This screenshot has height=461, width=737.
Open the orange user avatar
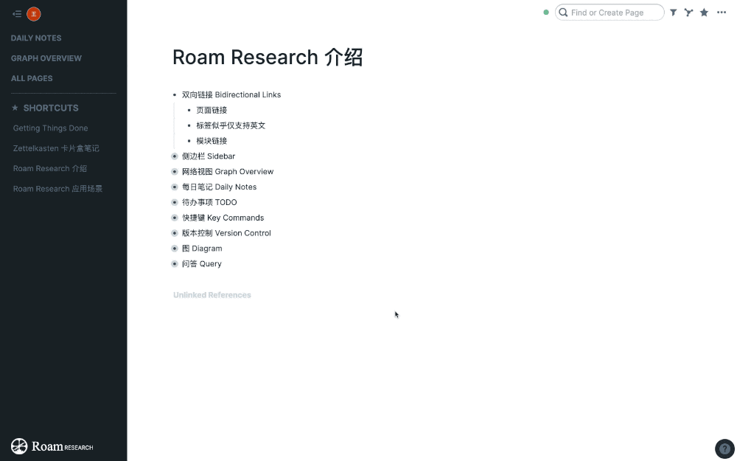tap(34, 13)
